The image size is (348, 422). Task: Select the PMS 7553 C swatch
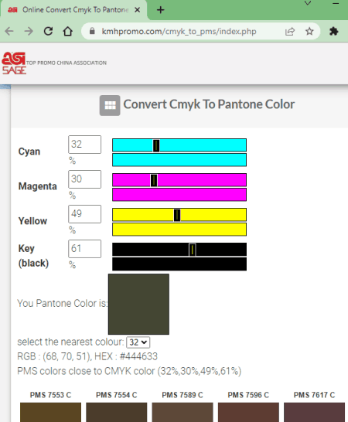[x=50, y=412]
